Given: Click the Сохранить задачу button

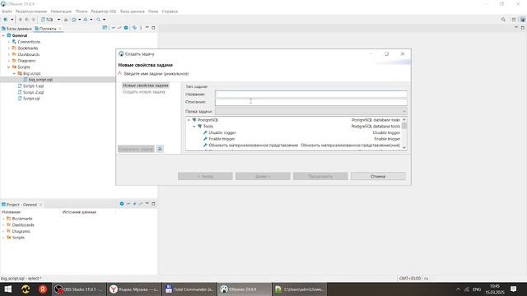Looking at the screenshot, I should [x=136, y=149].
